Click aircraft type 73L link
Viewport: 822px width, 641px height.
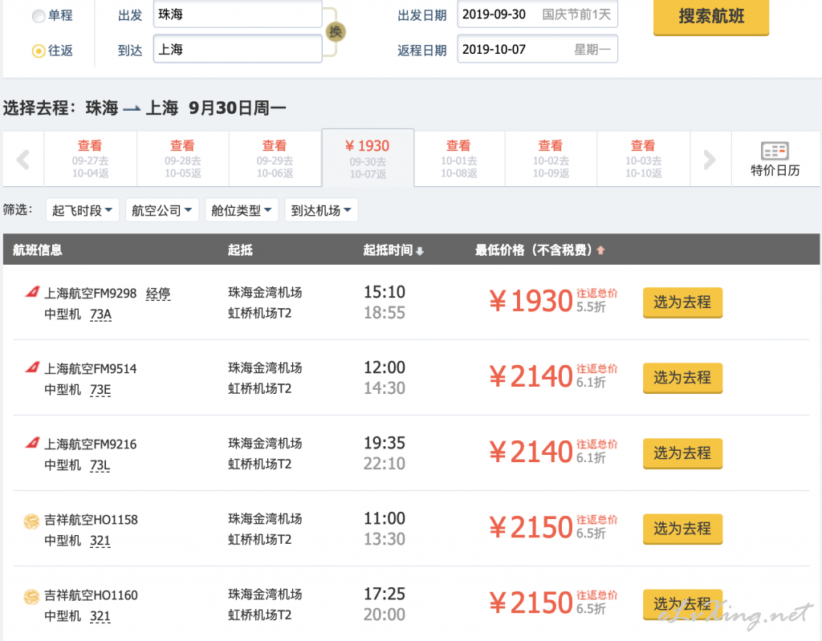coord(100,465)
